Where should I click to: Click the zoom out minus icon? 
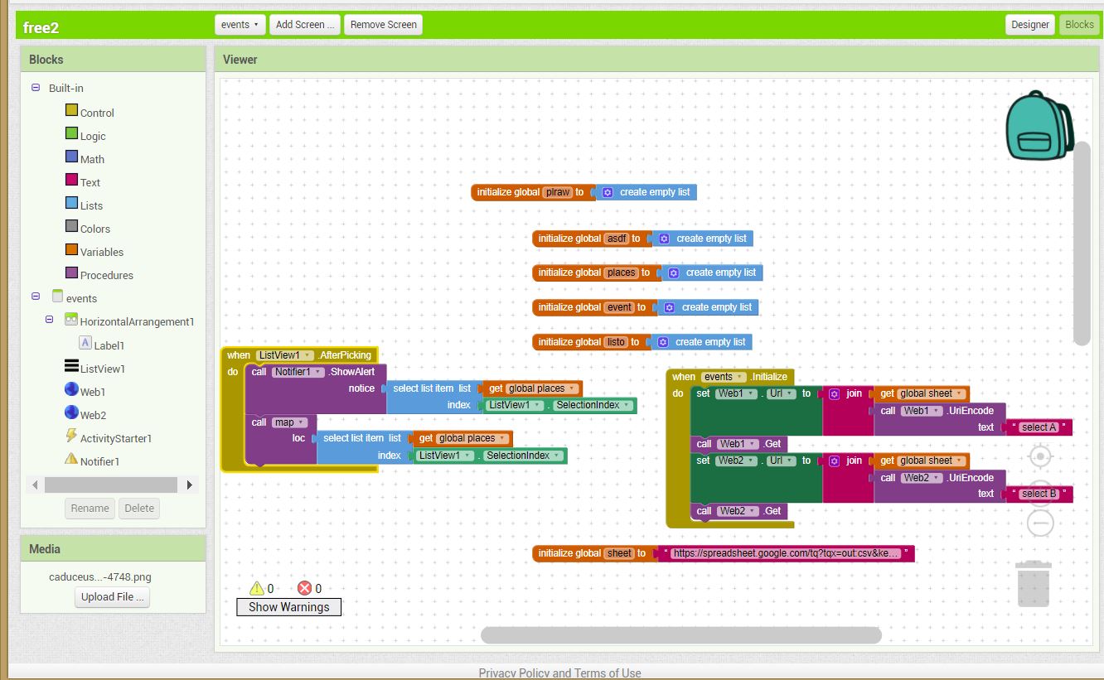(x=1040, y=523)
